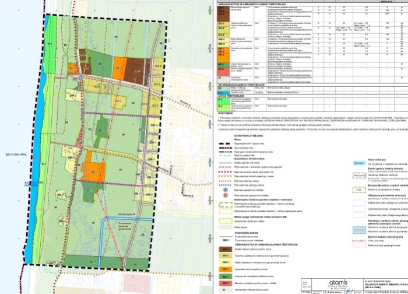
Task: Click the green diagonal hatched legend swatch
Action: tap(226, 227)
